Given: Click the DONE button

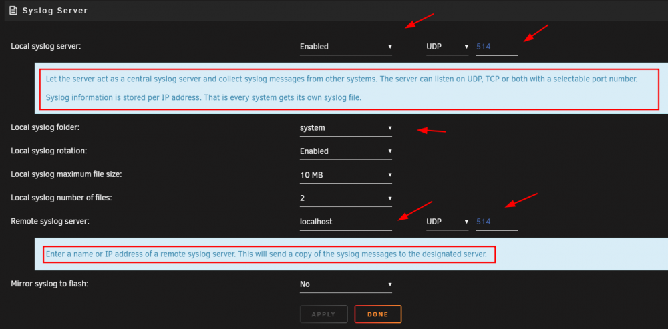Looking at the screenshot, I should pos(378,314).
